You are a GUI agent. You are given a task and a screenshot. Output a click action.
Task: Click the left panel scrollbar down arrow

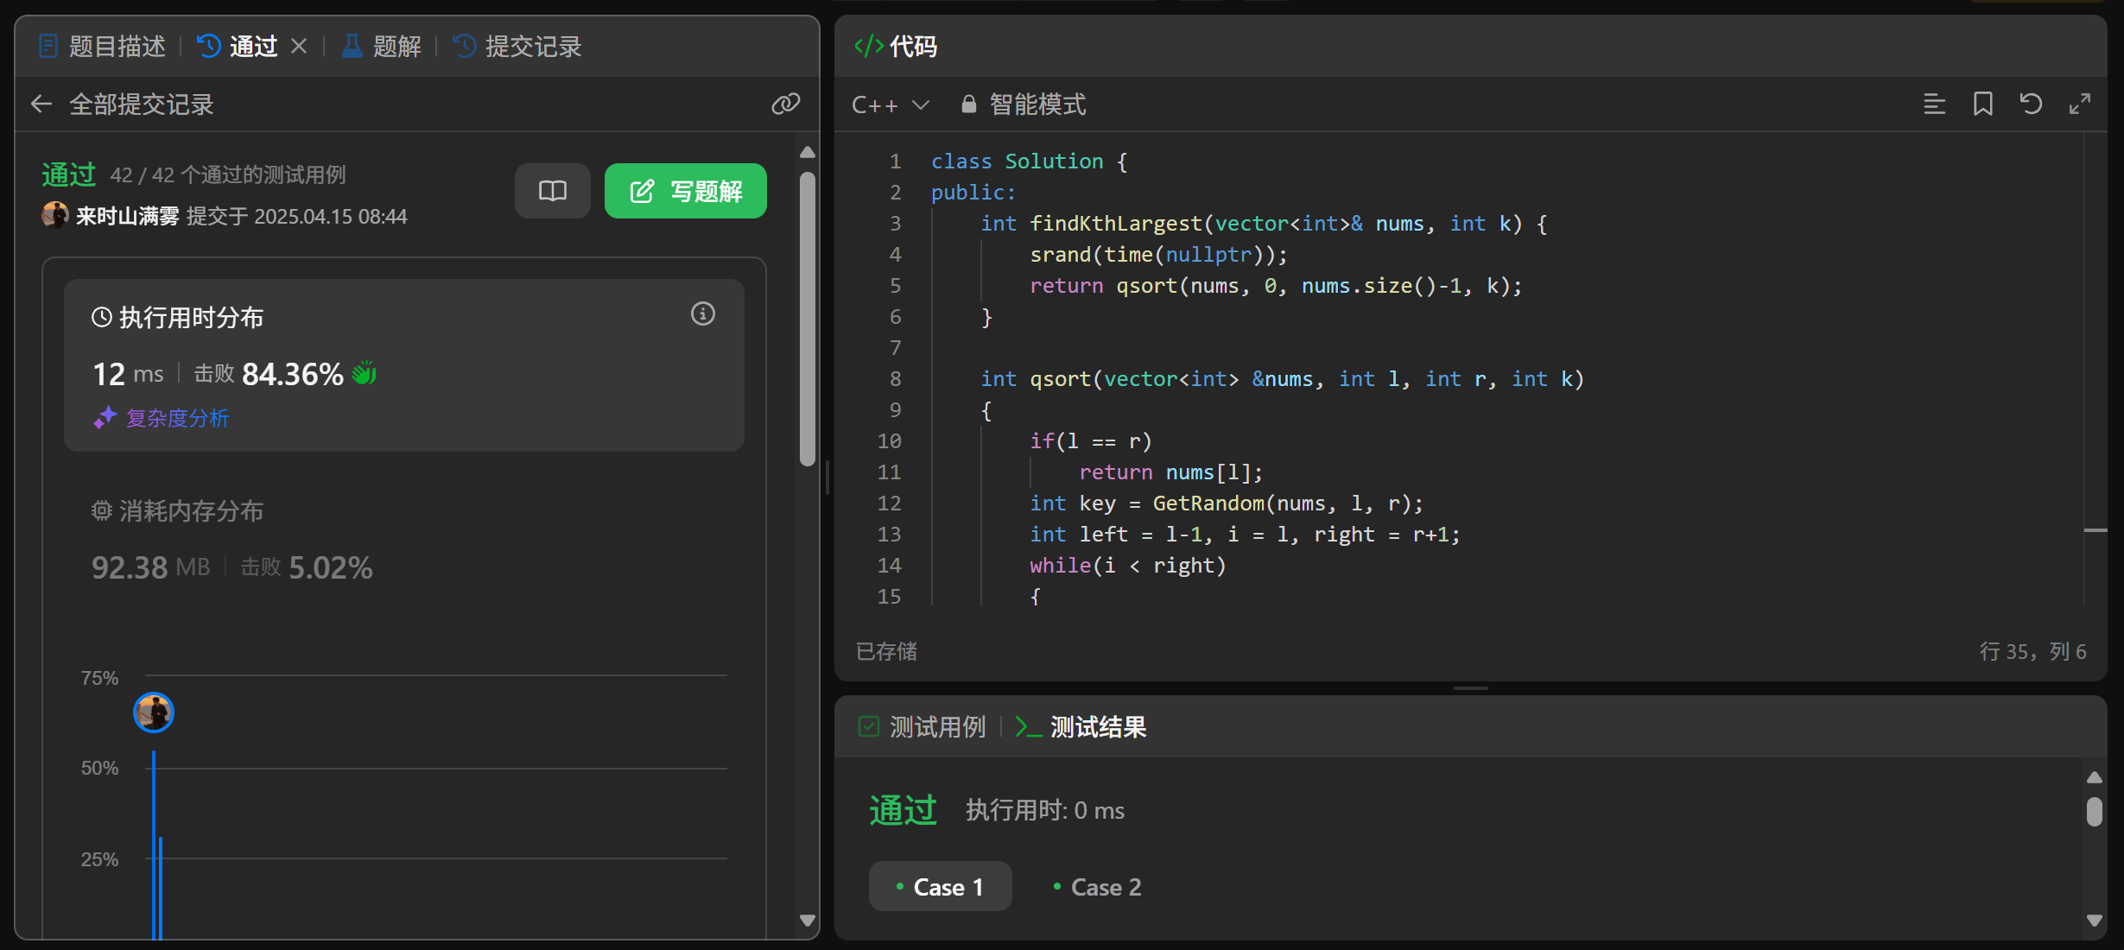click(x=808, y=921)
